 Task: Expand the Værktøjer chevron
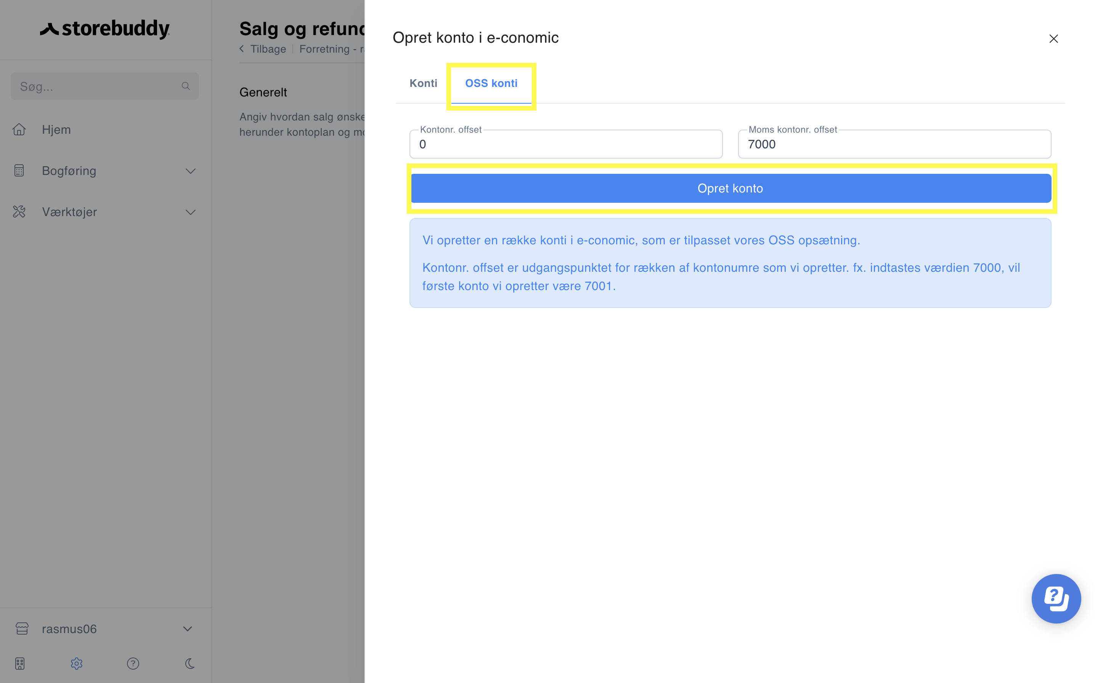click(x=191, y=212)
